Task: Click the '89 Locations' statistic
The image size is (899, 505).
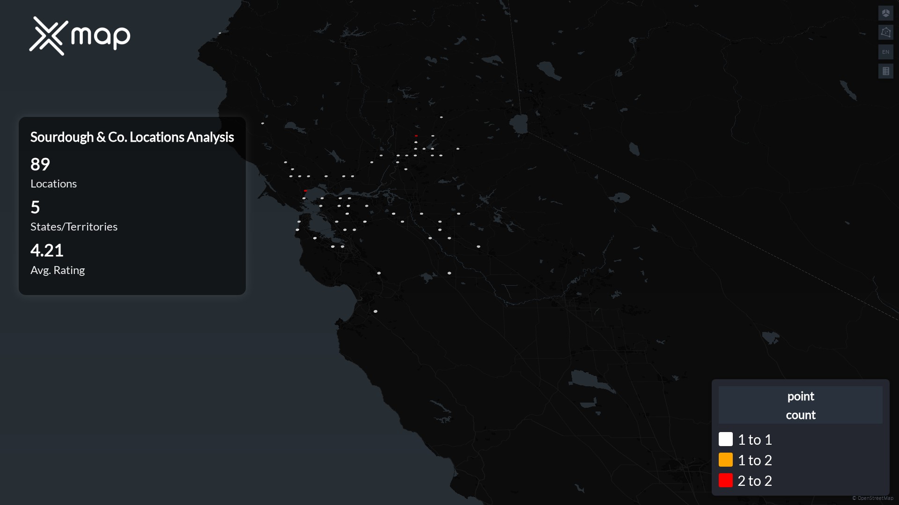Action: (x=53, y=173)
